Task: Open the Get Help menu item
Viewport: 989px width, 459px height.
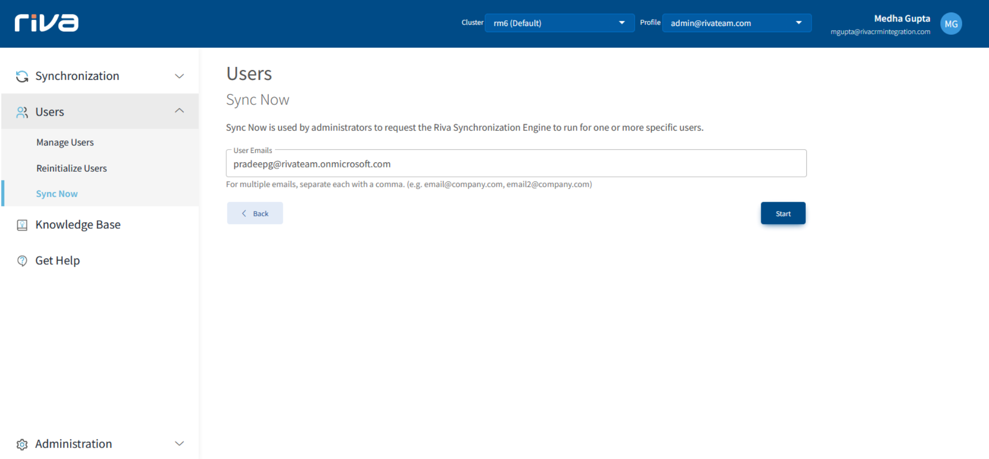Action: (58, 260)
